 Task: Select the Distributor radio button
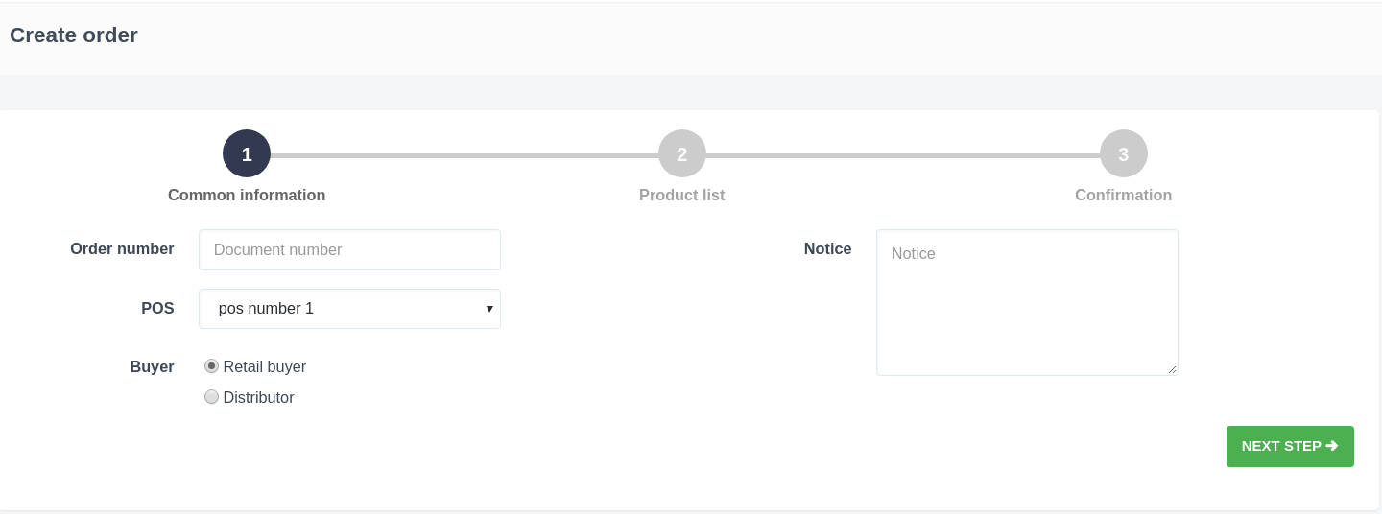point(211,397)
